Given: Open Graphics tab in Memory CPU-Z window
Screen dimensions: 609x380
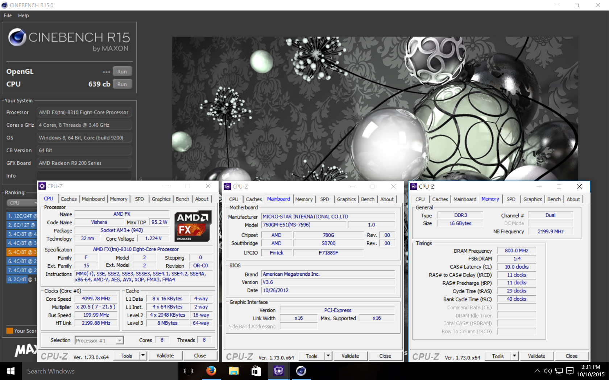Looking at the screenshot, I should coord(533,199).
